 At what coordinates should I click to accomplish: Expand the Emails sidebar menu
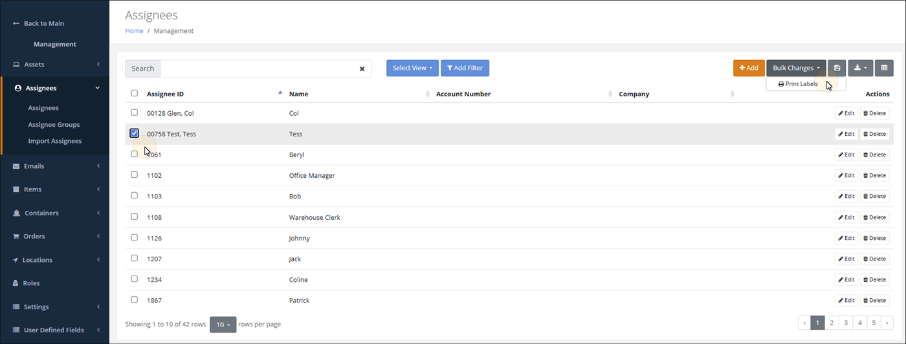click(98, 166)
